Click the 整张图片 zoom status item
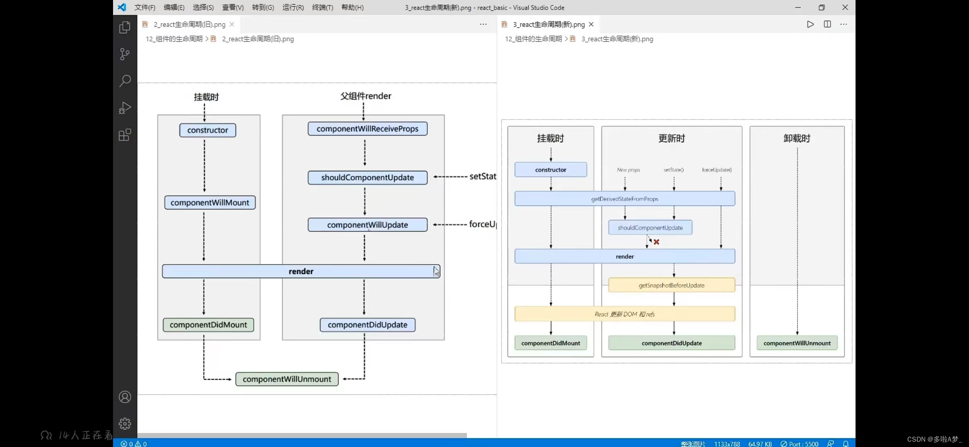Viewport: 969px width, 447px height. [693, 444]
